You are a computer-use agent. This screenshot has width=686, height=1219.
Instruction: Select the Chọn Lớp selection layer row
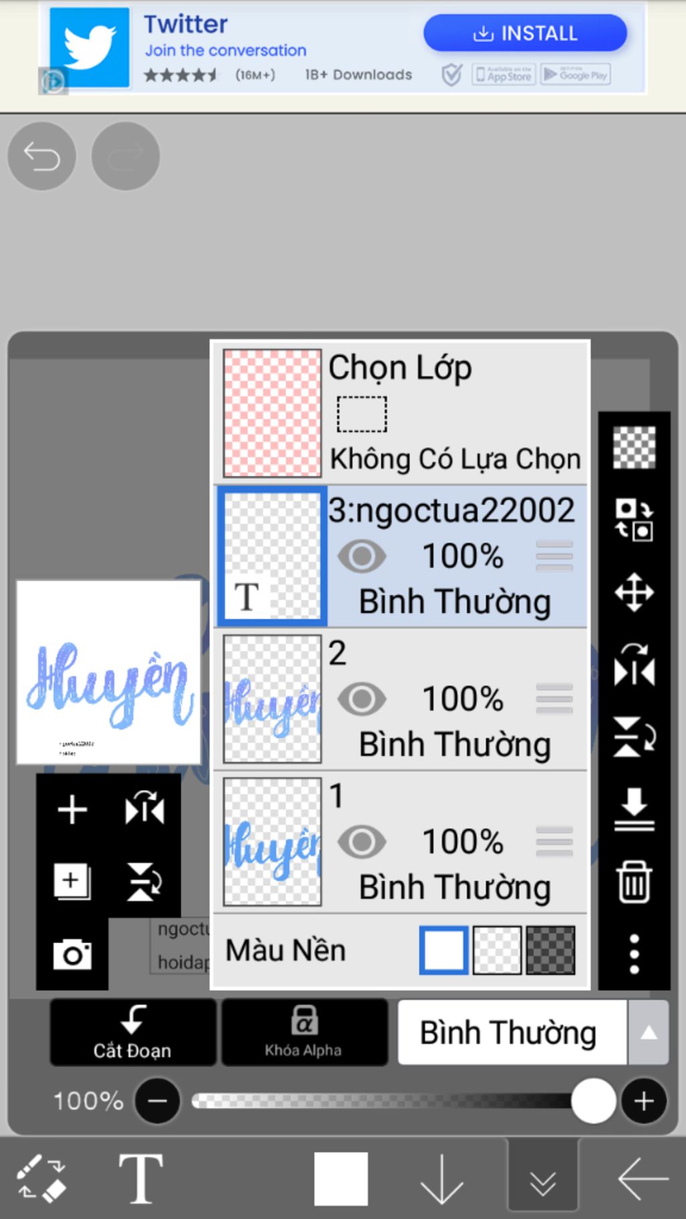point(401,413)
